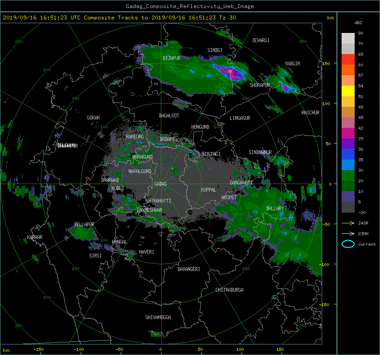380x355 pixels.
Task: Click the SINDHANUR city label
Action: click(x=260, y=152)
